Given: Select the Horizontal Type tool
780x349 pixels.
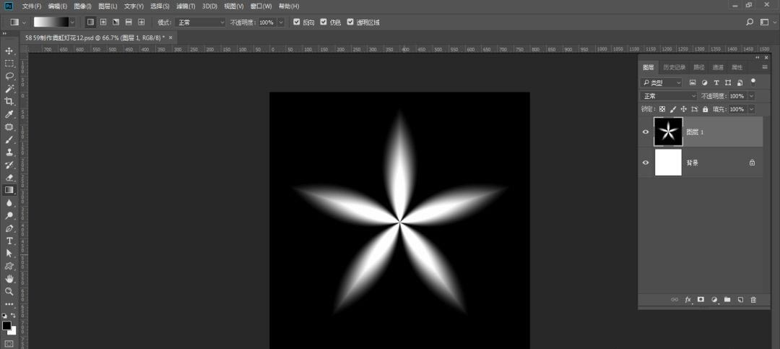Looking at the screenshot, I should 9,241.
